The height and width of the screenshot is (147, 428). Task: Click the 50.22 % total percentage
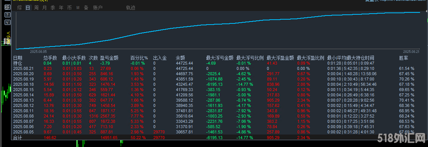[138, 138]
